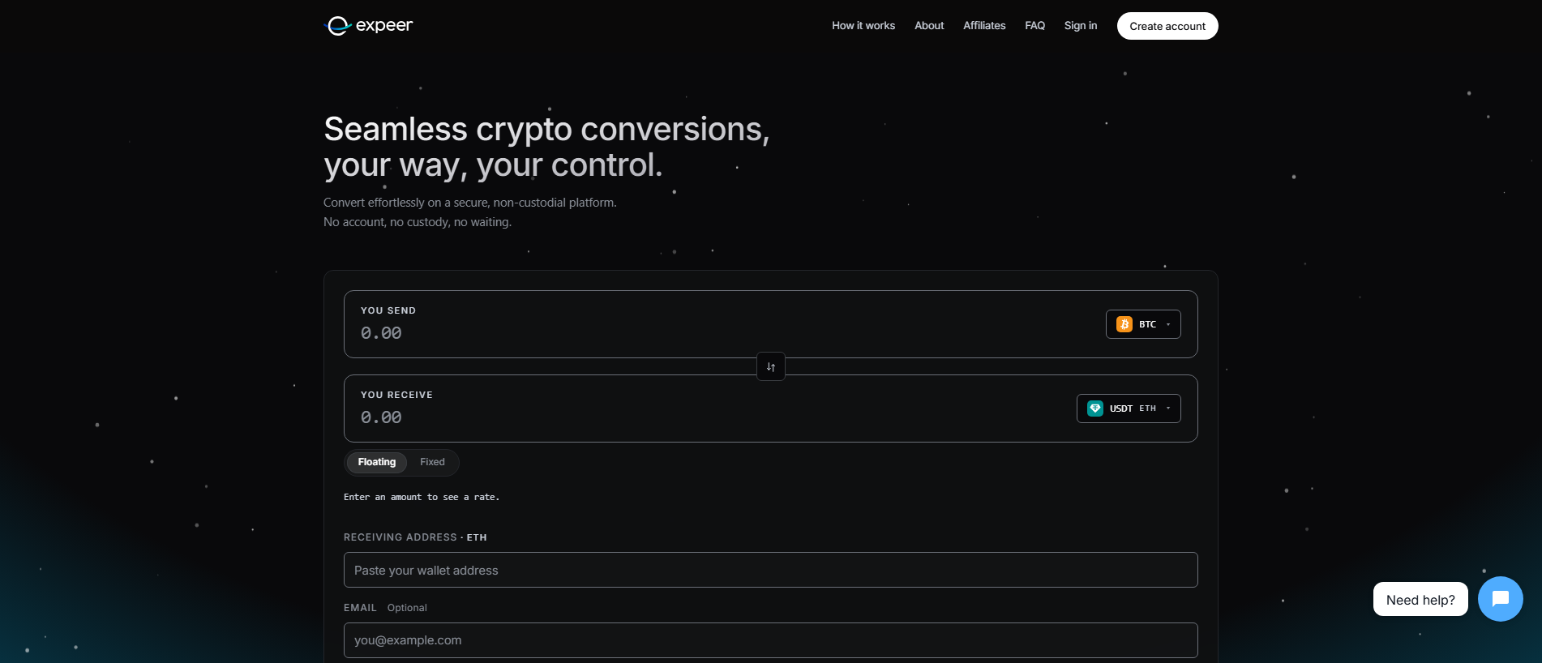This screenshot has width=1542, height=663.
Task: Select the Fixed rate option
Action: (x=432, y=462)
